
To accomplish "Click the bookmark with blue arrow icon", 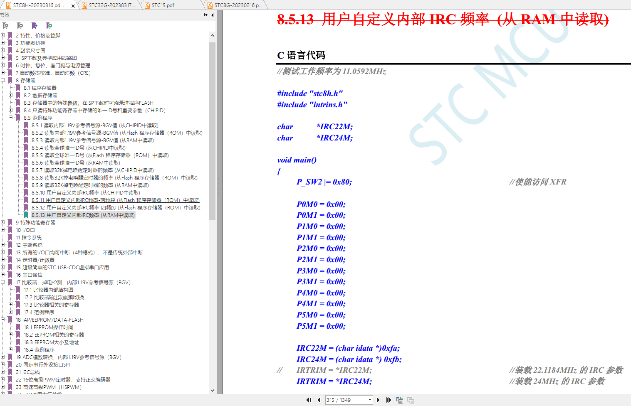I will pos(35,26).
